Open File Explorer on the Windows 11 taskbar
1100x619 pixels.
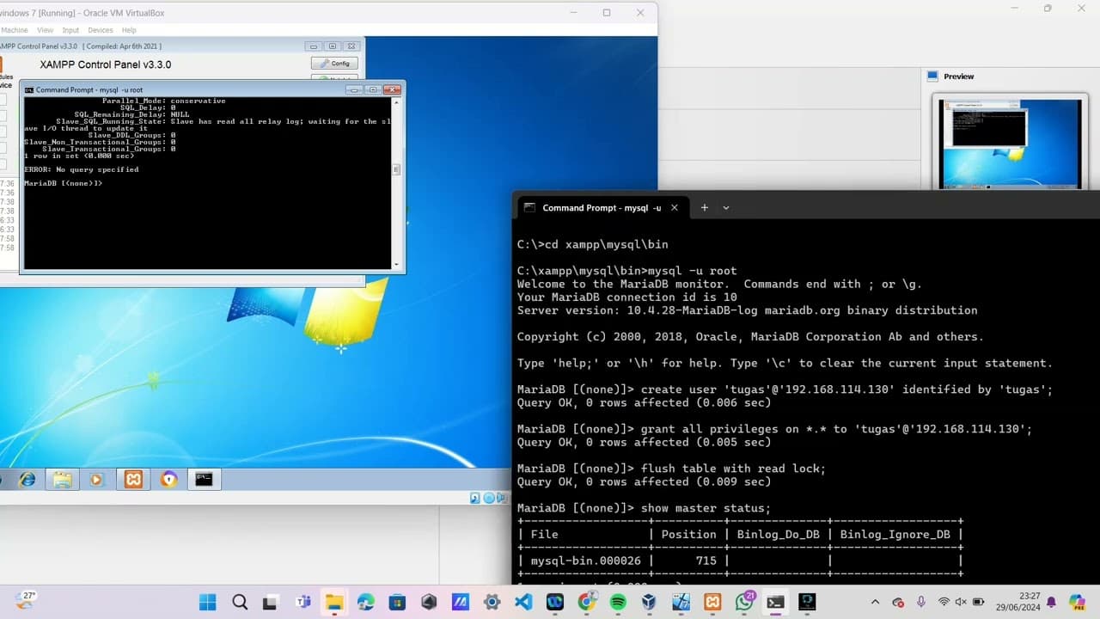point(333,602)
